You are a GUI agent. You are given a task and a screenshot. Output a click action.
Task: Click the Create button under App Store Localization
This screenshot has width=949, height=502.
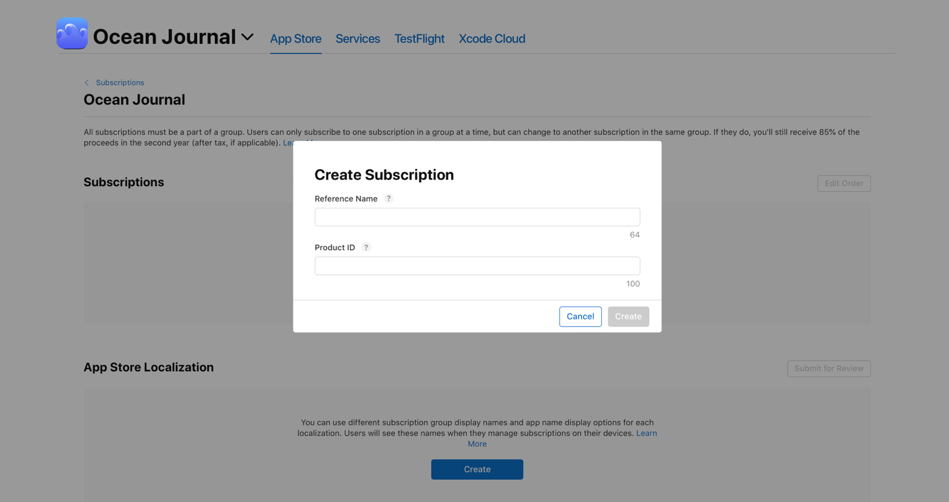477,469
